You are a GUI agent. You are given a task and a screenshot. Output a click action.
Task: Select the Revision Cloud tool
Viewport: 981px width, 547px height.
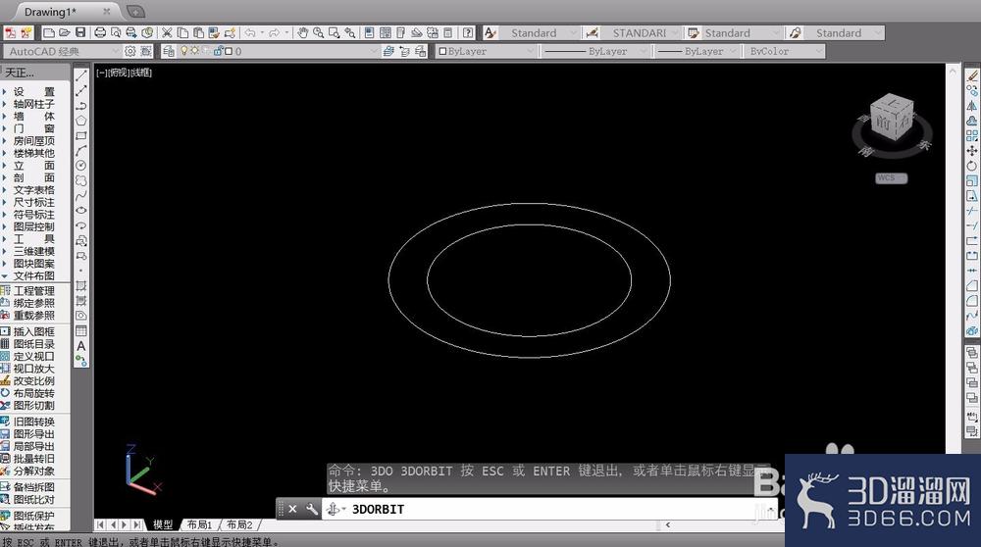pos(81,180)
